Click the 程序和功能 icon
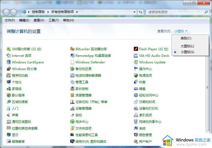Viewport: 212px width, 148px height. [9, 75]
